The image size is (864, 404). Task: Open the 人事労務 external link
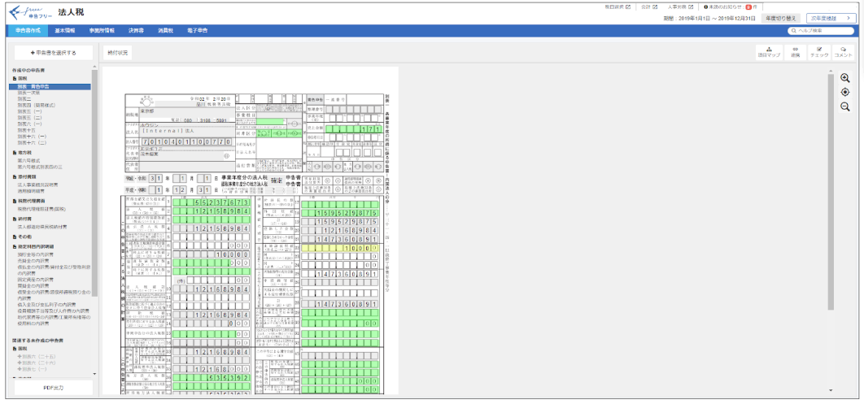tap(679, 7)
